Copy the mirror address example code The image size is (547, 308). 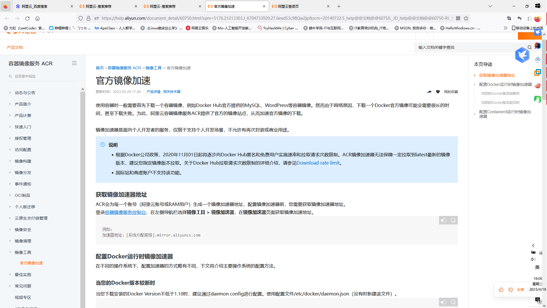[453, 220]
